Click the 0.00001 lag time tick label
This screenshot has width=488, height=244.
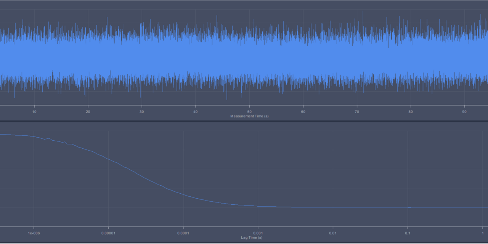(x=108, y=233)
